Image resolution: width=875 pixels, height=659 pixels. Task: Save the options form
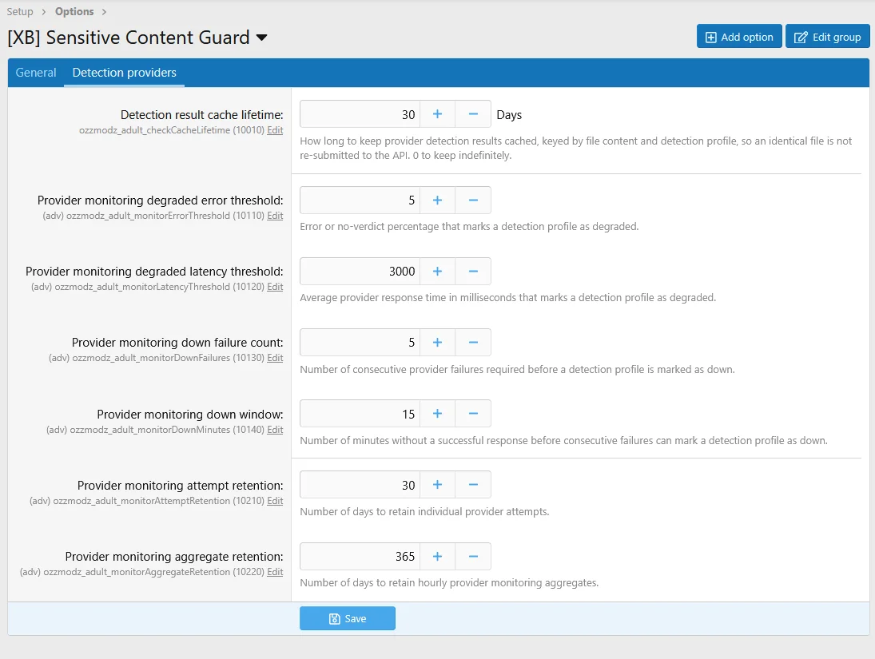pos(348,618)
